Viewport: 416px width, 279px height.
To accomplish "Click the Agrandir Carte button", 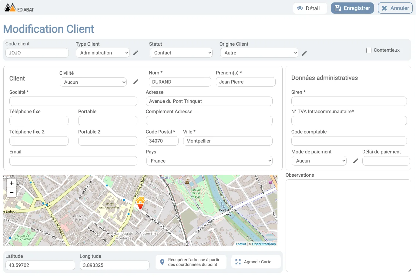I will click(256, 262).
